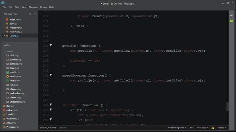Viewport: 236px width, 132px height.
Task: Collapse the speedPowerup function fold arrow
Action: (x=51, y=75)
